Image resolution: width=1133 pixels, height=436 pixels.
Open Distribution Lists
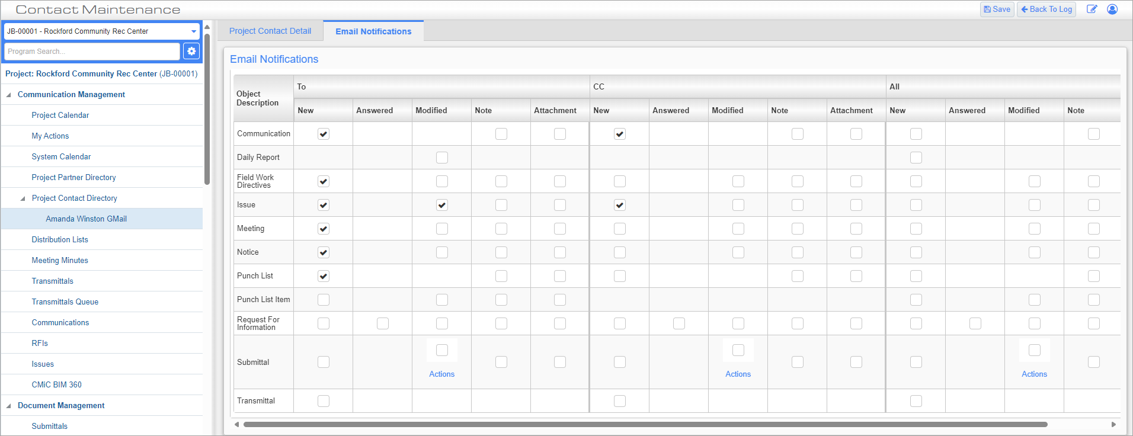click(60, 240)
